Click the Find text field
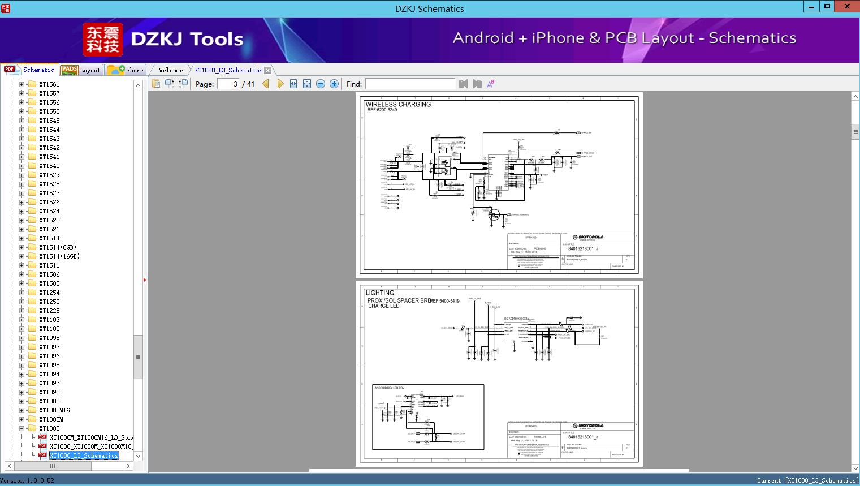The width and height of the screenshot is (860, 486). click(x=410, y=84)
